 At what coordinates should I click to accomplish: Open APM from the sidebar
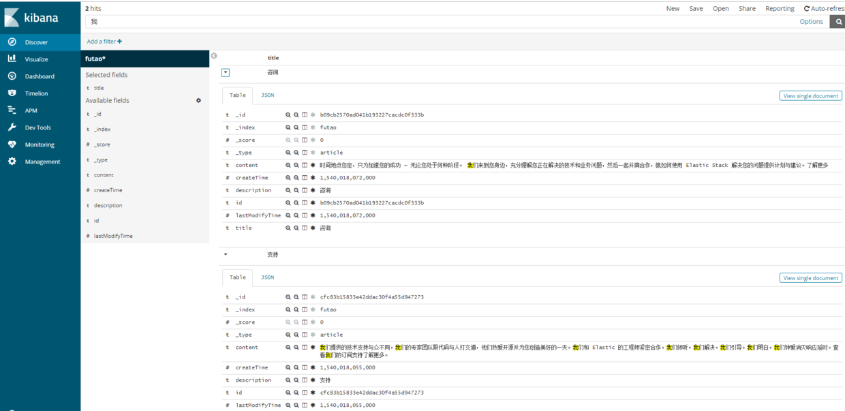click(40, 110)
